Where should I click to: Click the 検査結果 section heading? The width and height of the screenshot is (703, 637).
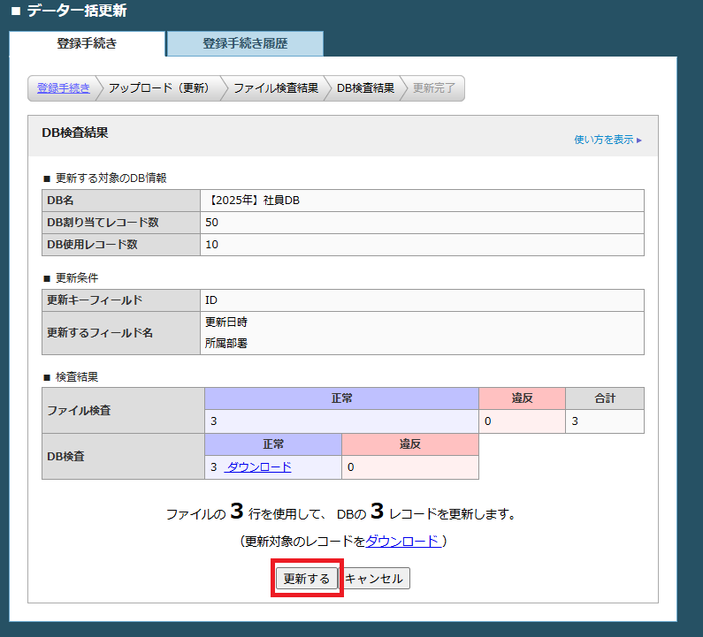point(77,377)
